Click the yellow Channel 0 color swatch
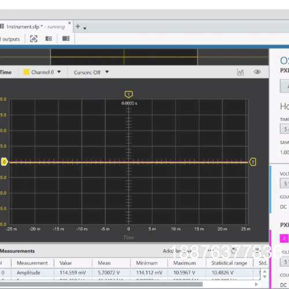Screen dimensions: 289x289 [x=26, y=72]
